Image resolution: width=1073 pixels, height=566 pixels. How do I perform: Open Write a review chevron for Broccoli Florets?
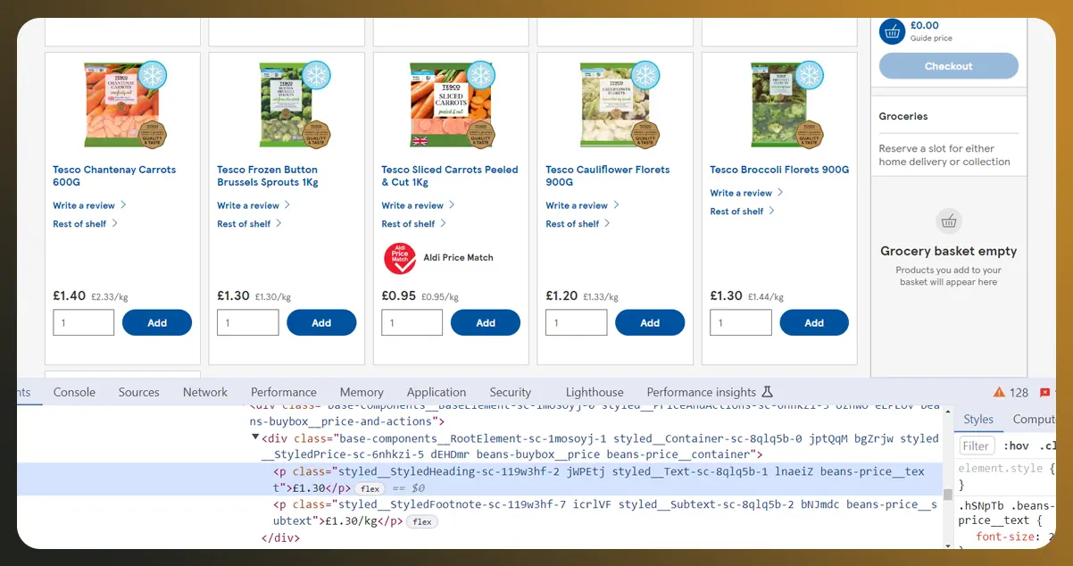[x=780, y=192]
